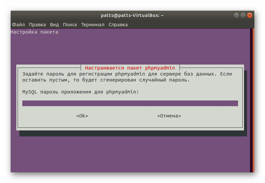Close the terminal window
The height and width of the screenshot is (183, 265).
click(249, 15)
